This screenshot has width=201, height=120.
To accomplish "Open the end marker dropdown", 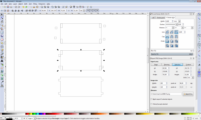I will point(192,28).
